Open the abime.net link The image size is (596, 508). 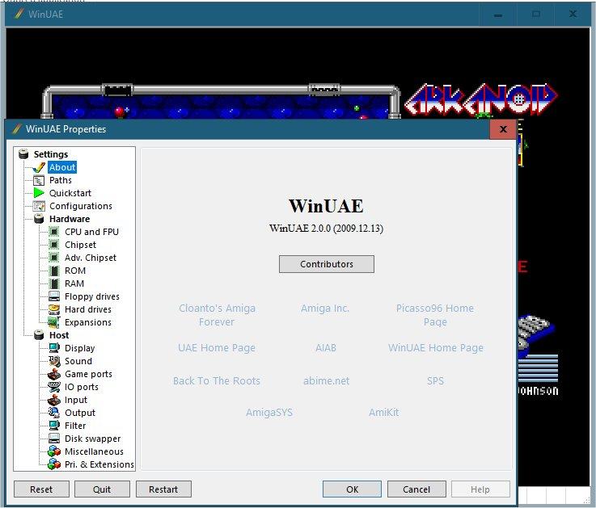pos(326,381)
